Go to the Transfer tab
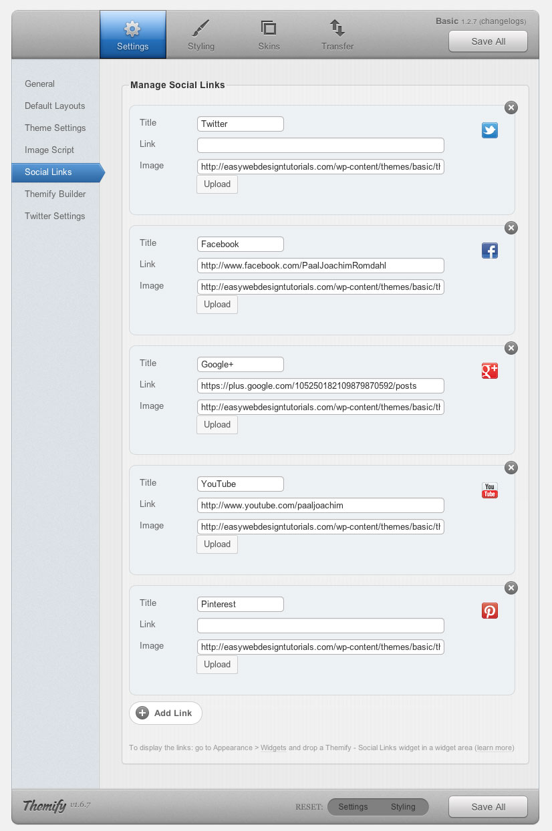This screenshot has width=552, height=831. [337, 35]
